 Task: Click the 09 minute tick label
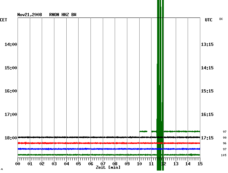point(127,164)
